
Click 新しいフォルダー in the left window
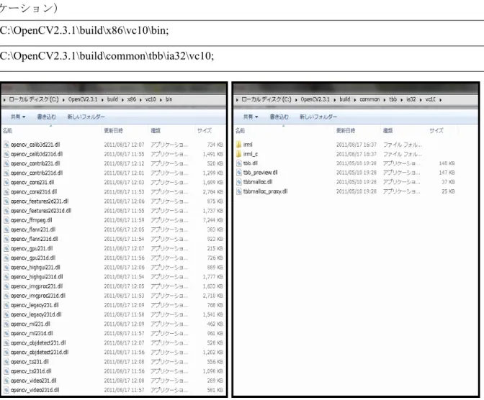tap(86, 117)
